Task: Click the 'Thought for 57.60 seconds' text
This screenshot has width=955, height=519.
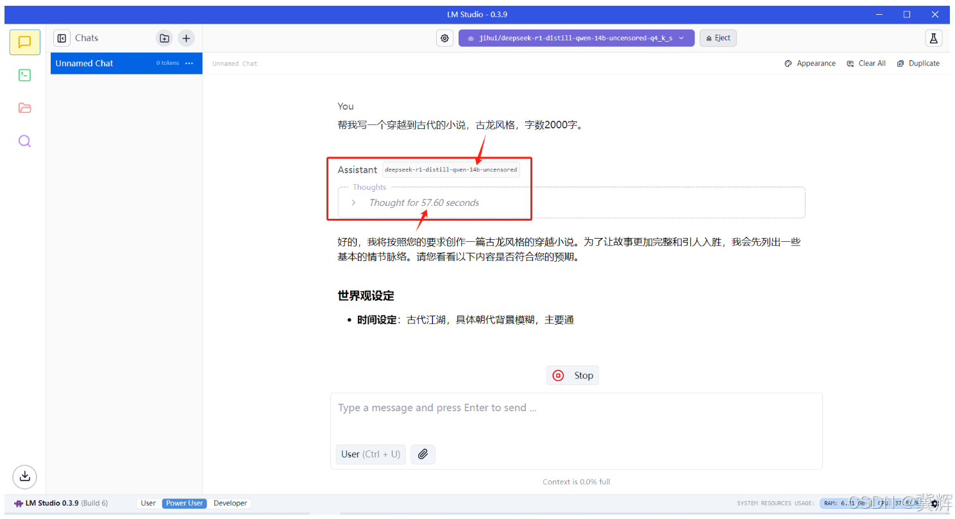Action: coord(424,203)
